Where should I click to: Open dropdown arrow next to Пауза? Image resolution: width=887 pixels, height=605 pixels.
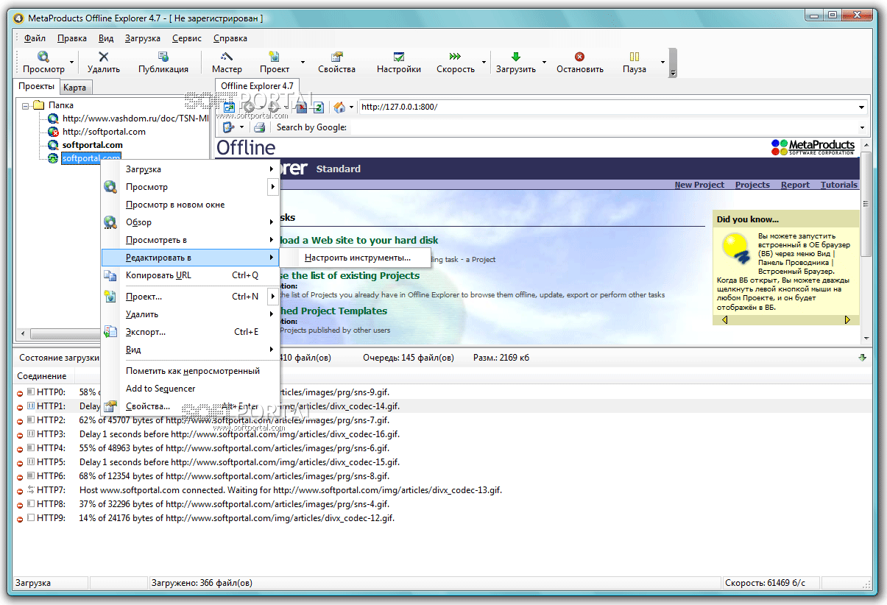(662, 63)
